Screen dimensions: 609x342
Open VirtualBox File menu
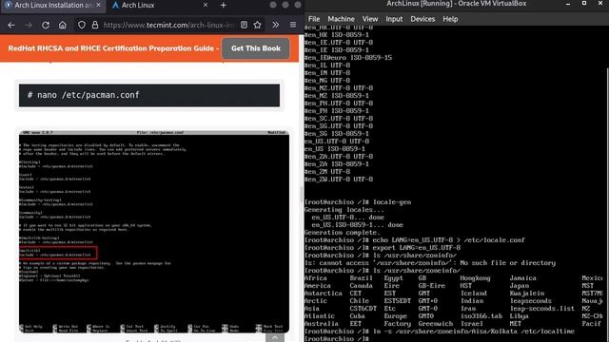314,19
